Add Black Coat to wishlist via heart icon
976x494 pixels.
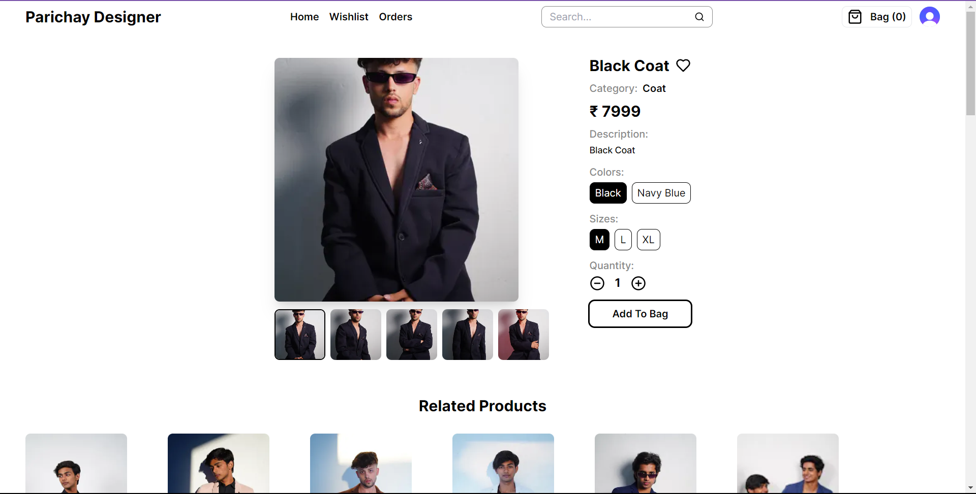[683, 65]
